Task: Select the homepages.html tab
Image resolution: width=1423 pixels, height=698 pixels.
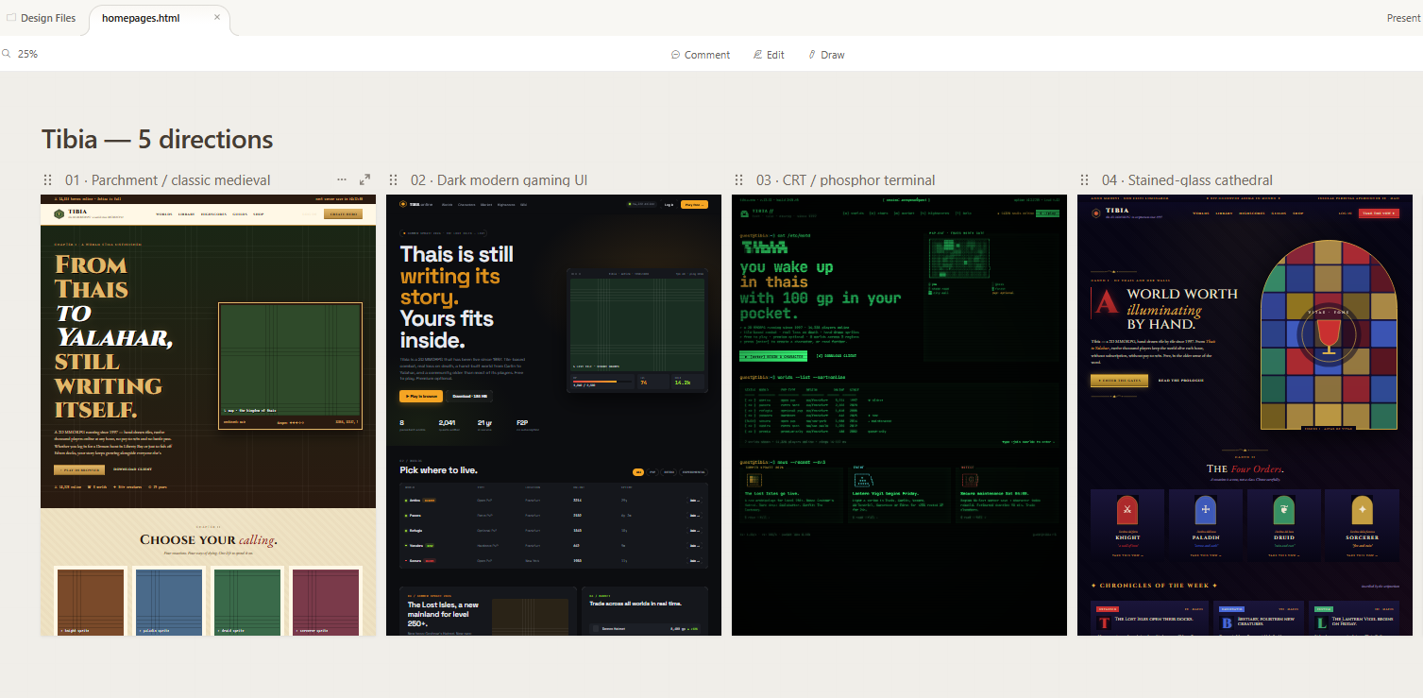Action: pyautogui.click(x=141, y=18)
